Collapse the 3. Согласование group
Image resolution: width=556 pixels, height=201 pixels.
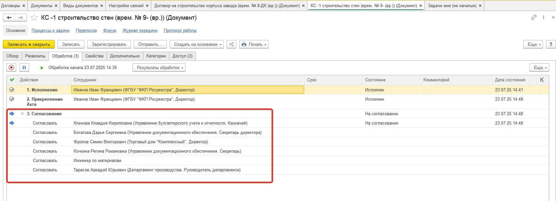click(x=23, y=114)
